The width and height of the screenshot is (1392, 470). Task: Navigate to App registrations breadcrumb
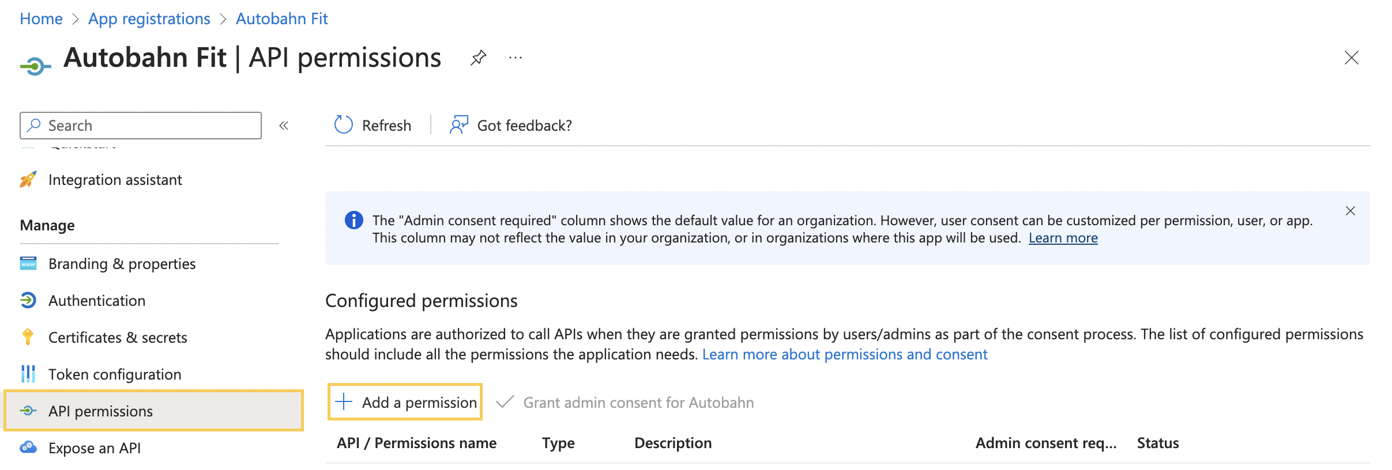coord(149,18)
